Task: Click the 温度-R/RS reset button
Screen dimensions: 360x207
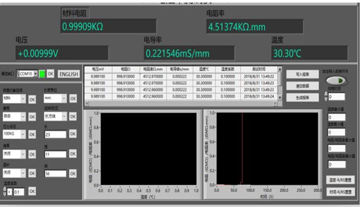Action: [341, 180]
